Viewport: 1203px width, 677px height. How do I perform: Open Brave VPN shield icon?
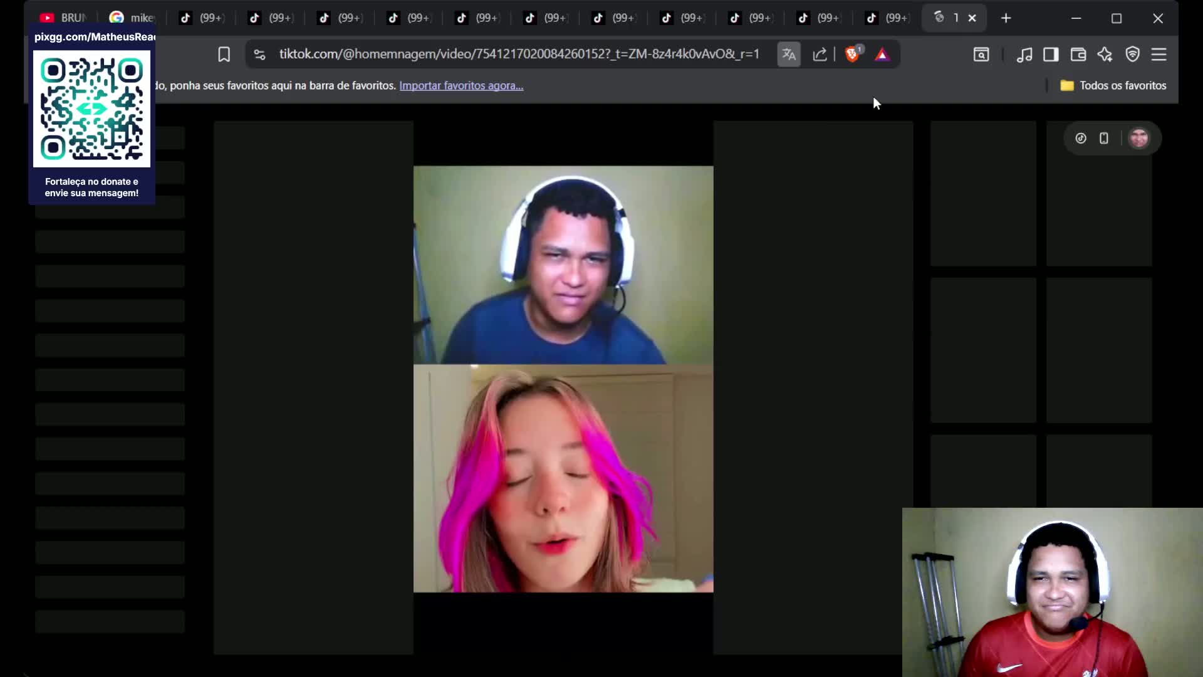pos(1132,55)
